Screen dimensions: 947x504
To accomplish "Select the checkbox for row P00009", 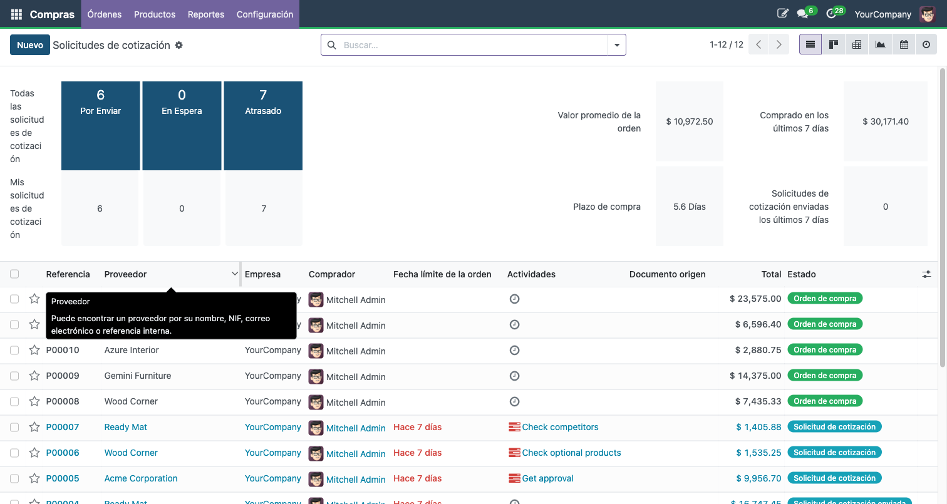I will click(14, 376).
